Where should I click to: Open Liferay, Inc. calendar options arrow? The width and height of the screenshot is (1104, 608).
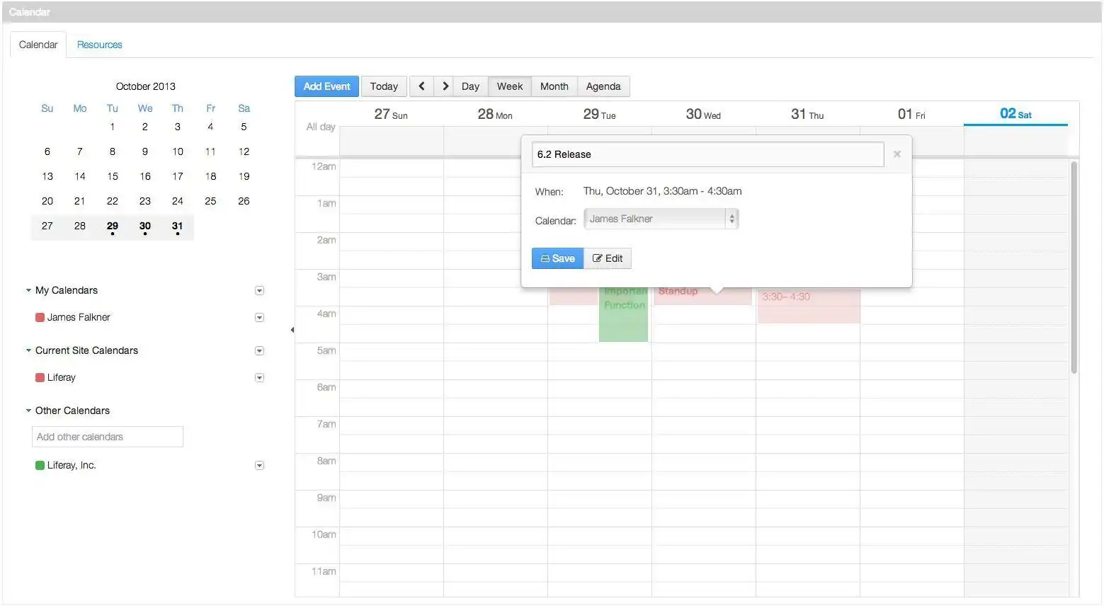click(259, 466)
